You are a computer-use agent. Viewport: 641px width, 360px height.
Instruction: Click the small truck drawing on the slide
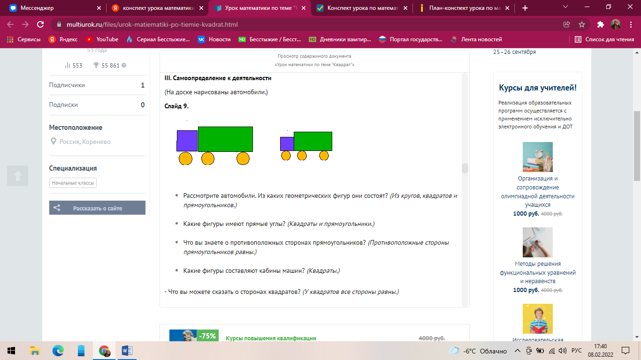(x=306, y=146)
